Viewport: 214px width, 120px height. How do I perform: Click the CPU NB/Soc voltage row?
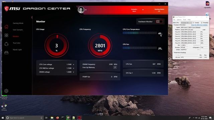[57, 68]
